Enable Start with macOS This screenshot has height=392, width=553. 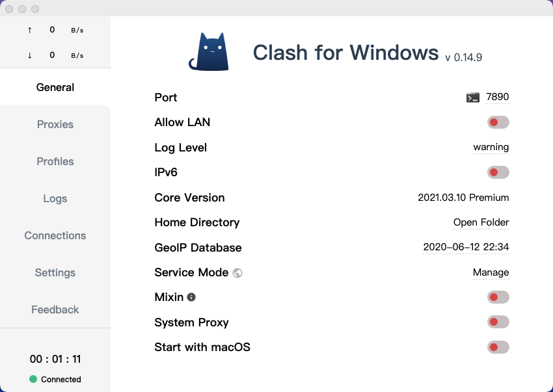pos(498,347)
